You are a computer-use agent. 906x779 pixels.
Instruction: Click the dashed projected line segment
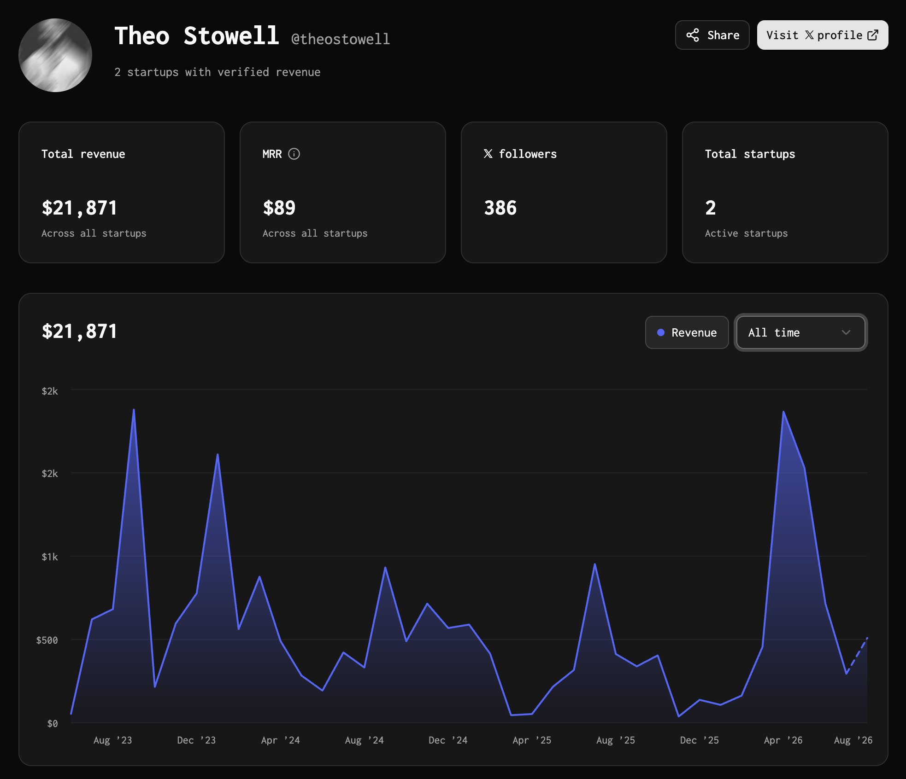point(857,655)
